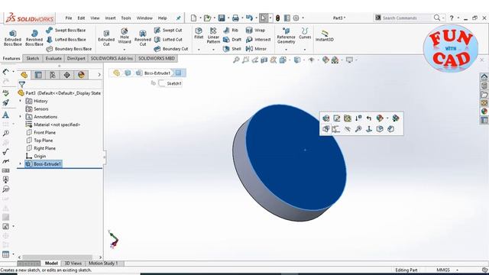Choose Swept Boss/Base feature

pos(66,31)
